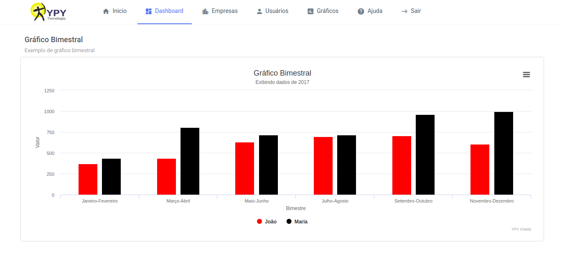Select Maria's Janeiro-Fevereiro black bar

[111, 177]
